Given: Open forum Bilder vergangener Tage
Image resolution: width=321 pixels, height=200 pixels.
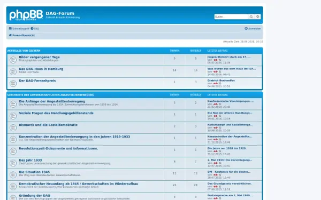Looking at the screenshot, I should (39, 57).
